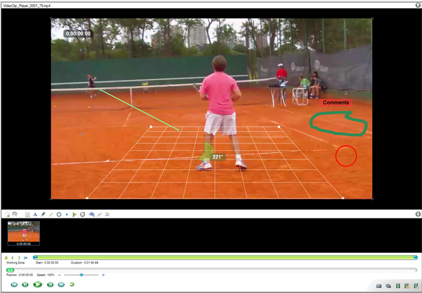Image resolution: width=422 pixels, height=293 pixels.
Task: Add a key image from toolbar
Action: (5, 214)
